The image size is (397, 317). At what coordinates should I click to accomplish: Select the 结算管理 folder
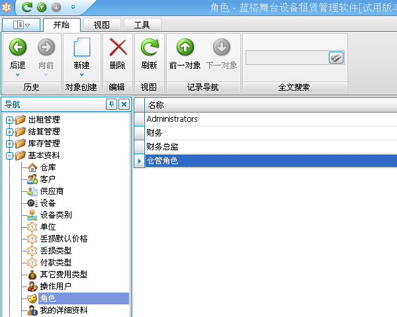[38, 132]
